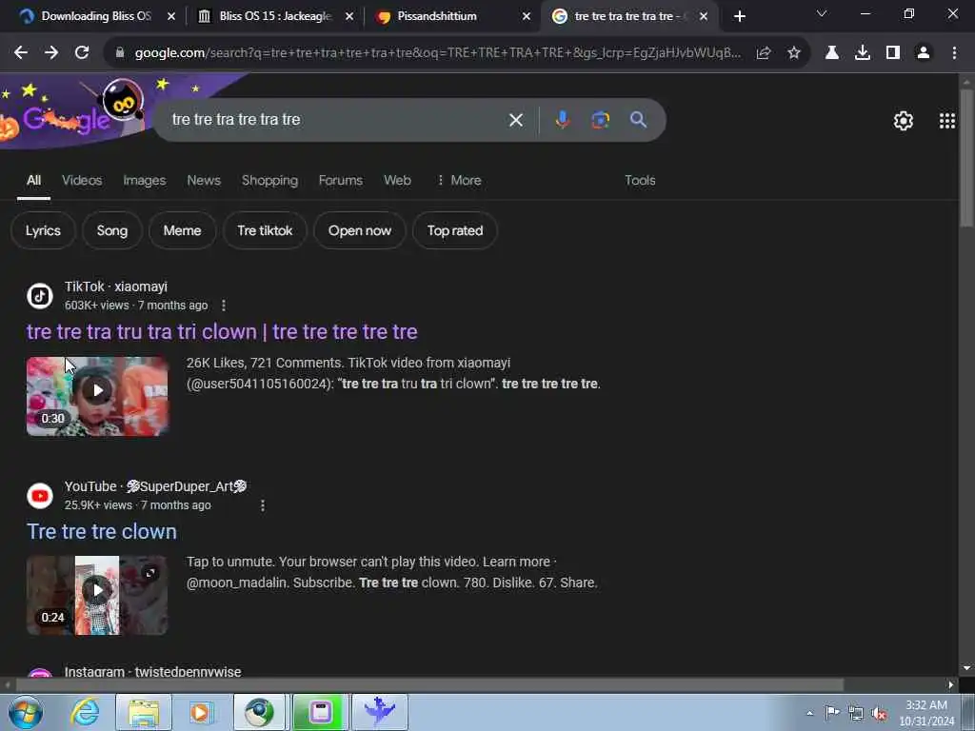Viewport: 975px width, 731px height.
Task: Apply the Lyrics chip filter
Action: point(43,230)
